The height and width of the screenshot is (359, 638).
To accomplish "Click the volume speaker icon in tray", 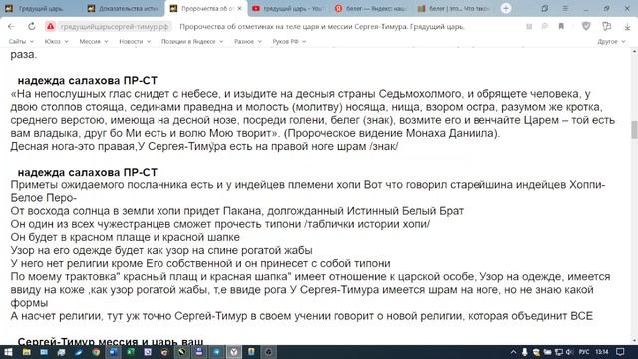I will click(569, 352).
